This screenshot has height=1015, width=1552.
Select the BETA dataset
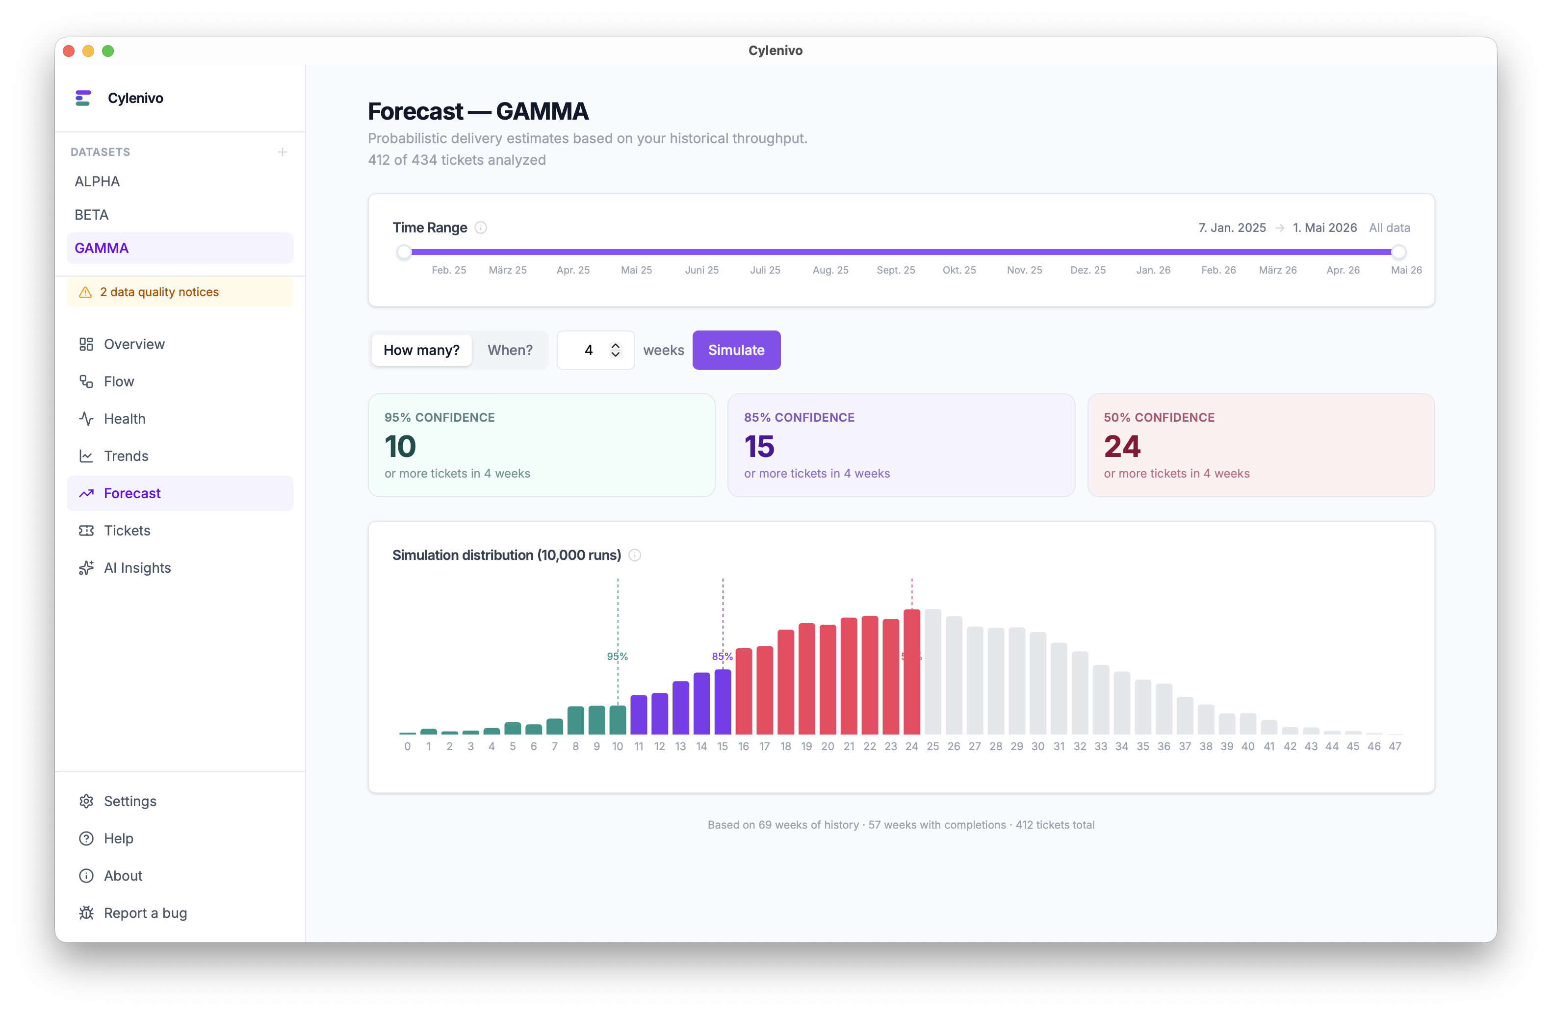tap(91, 214)
